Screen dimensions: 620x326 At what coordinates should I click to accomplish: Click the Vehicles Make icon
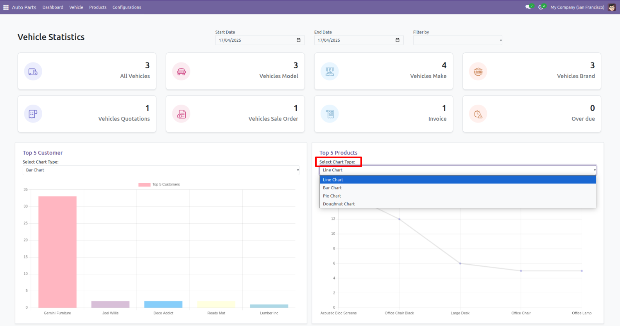pos(330,71)
